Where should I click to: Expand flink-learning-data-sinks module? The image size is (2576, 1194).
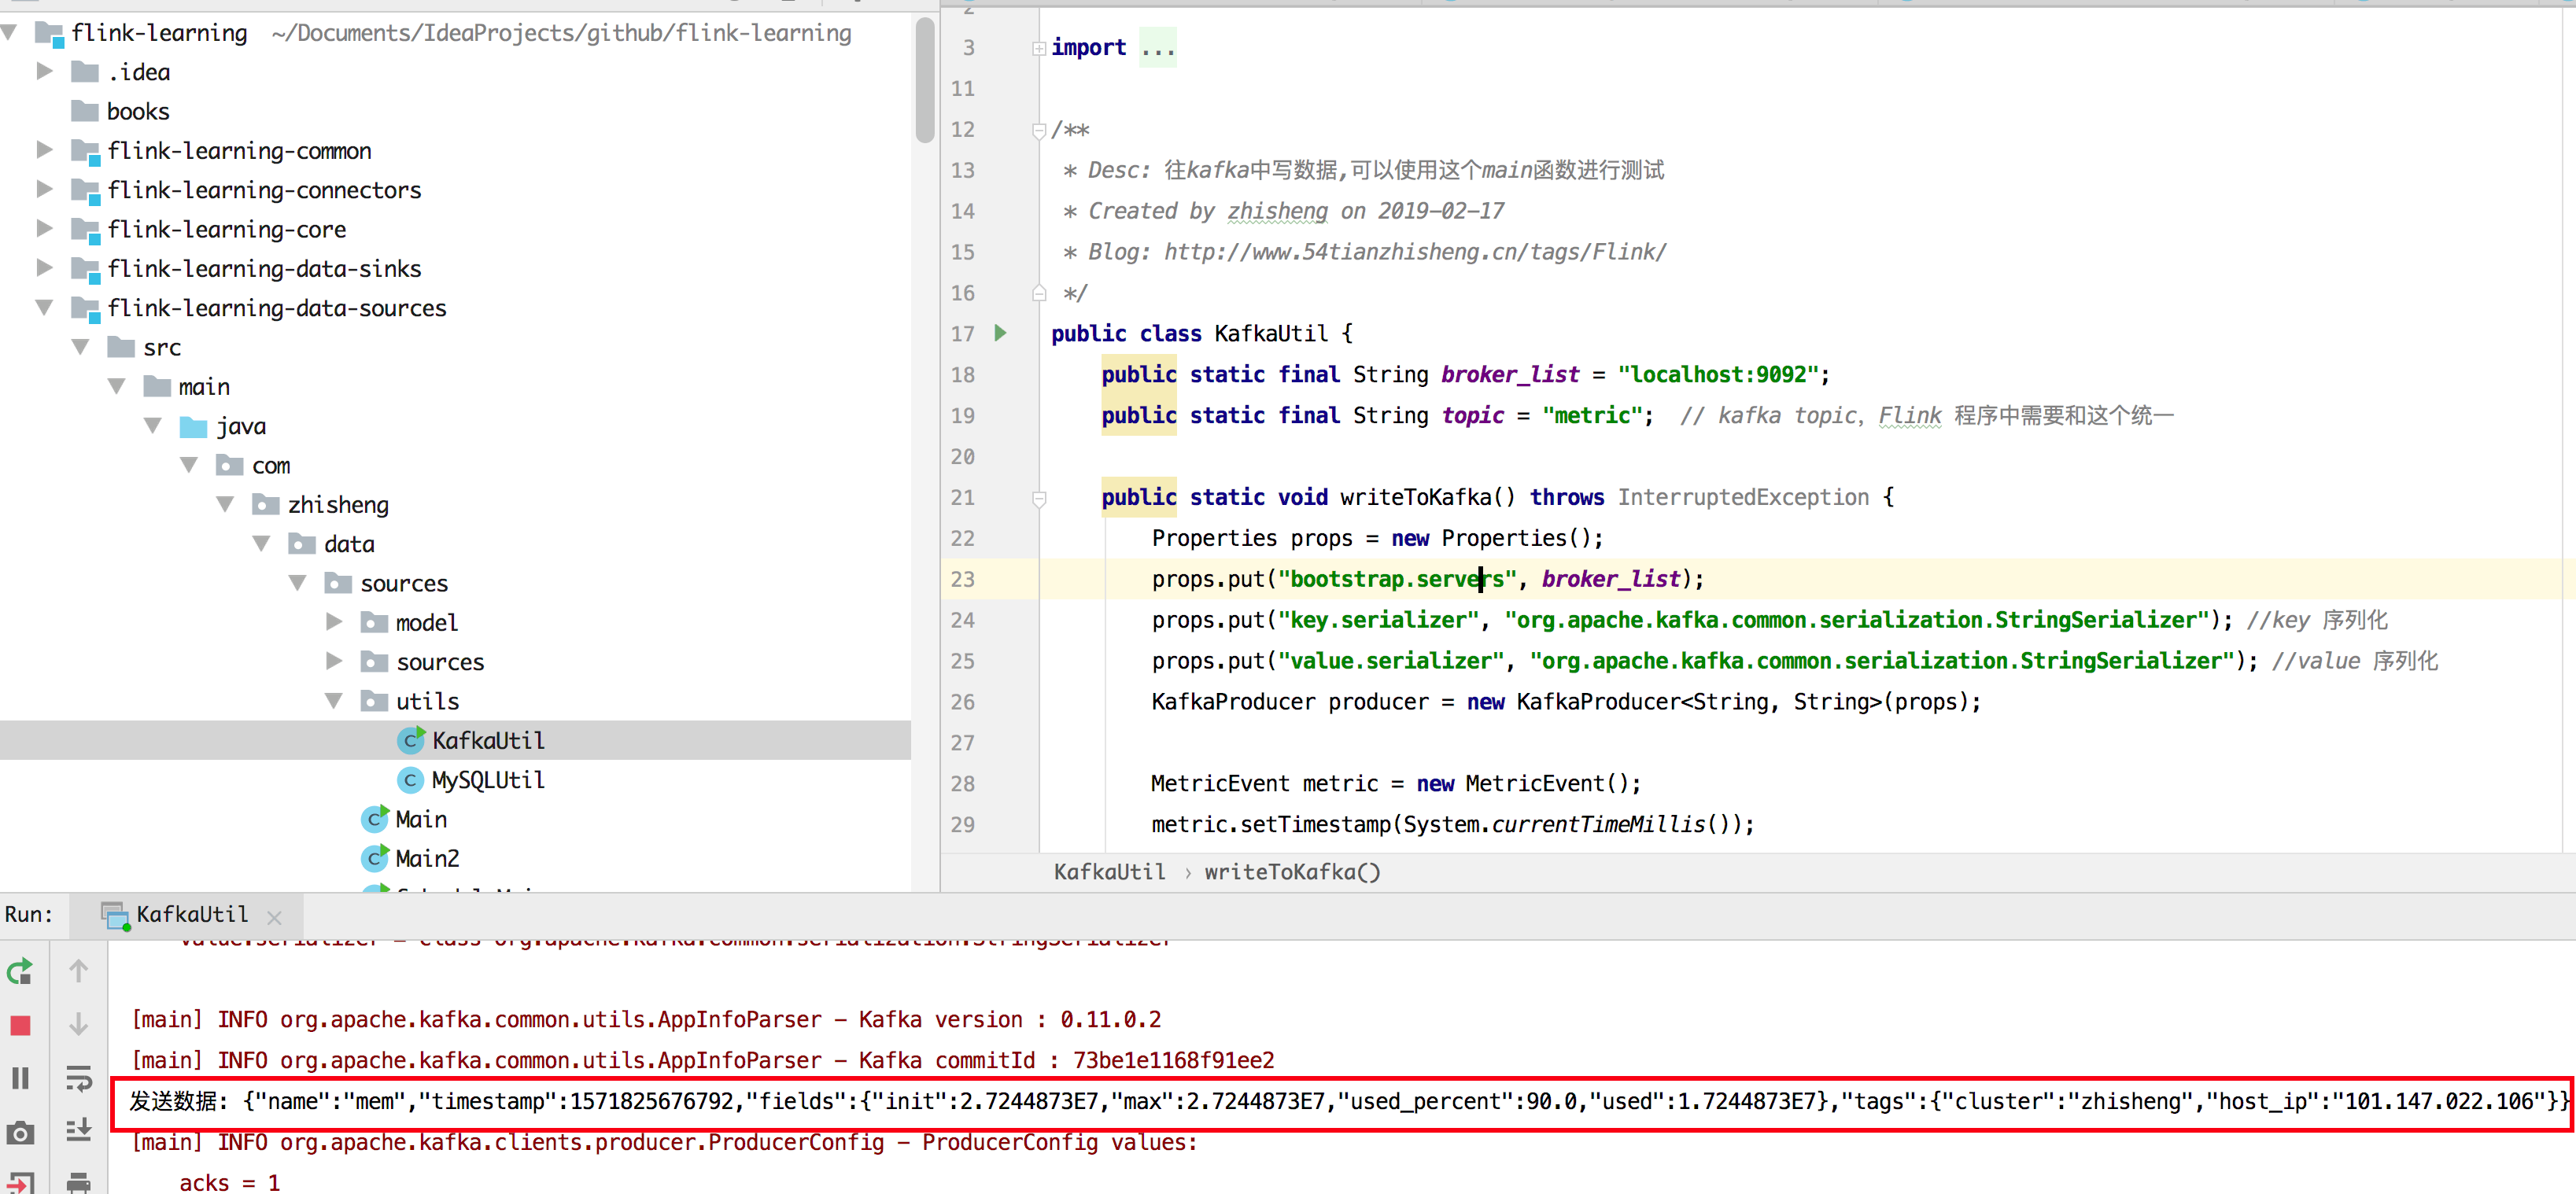click(x=44, y=267)
